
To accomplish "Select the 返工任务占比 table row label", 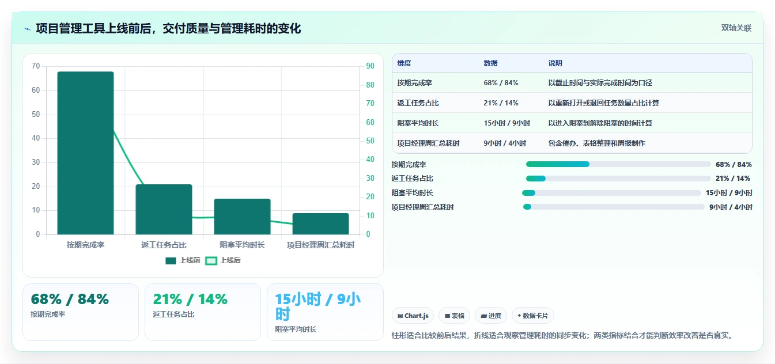I will click(x=418, y=103).
